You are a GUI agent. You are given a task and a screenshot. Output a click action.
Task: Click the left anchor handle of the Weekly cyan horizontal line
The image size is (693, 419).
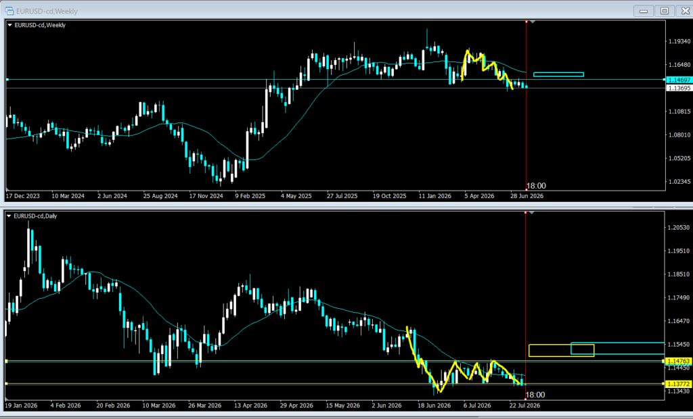tap(7, 80)
